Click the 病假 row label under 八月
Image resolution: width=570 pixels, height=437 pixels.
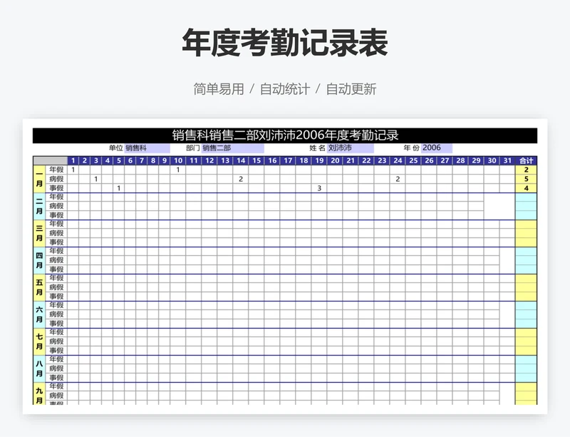point(56,369)
